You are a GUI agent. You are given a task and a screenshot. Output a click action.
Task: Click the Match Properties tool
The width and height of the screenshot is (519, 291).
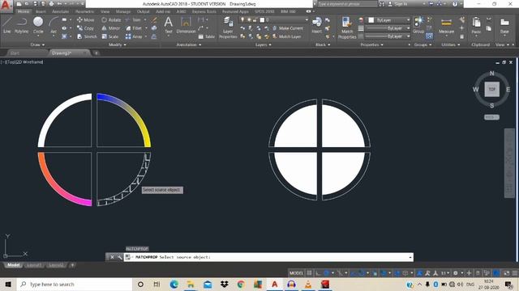pyautogui.click(x=347, y=27)
